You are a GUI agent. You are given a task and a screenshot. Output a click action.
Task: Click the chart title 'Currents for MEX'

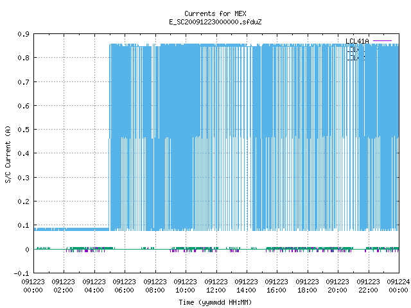coord(215,13)
